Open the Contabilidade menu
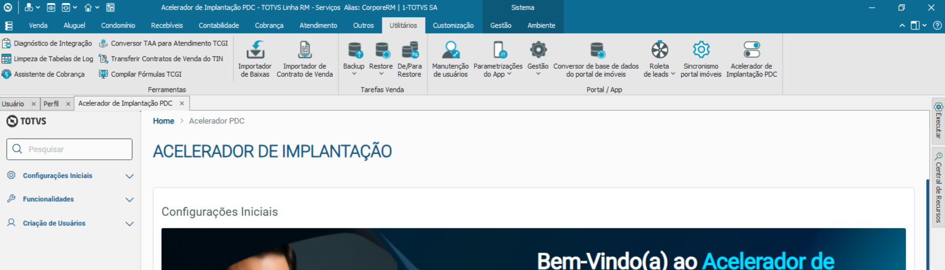Image resolution: width=945 pixels, height=270 pixels. [x=218, y=25]
